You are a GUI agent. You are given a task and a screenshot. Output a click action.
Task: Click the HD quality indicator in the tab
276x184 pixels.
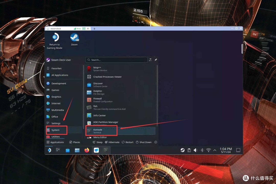tap(84, 29)
